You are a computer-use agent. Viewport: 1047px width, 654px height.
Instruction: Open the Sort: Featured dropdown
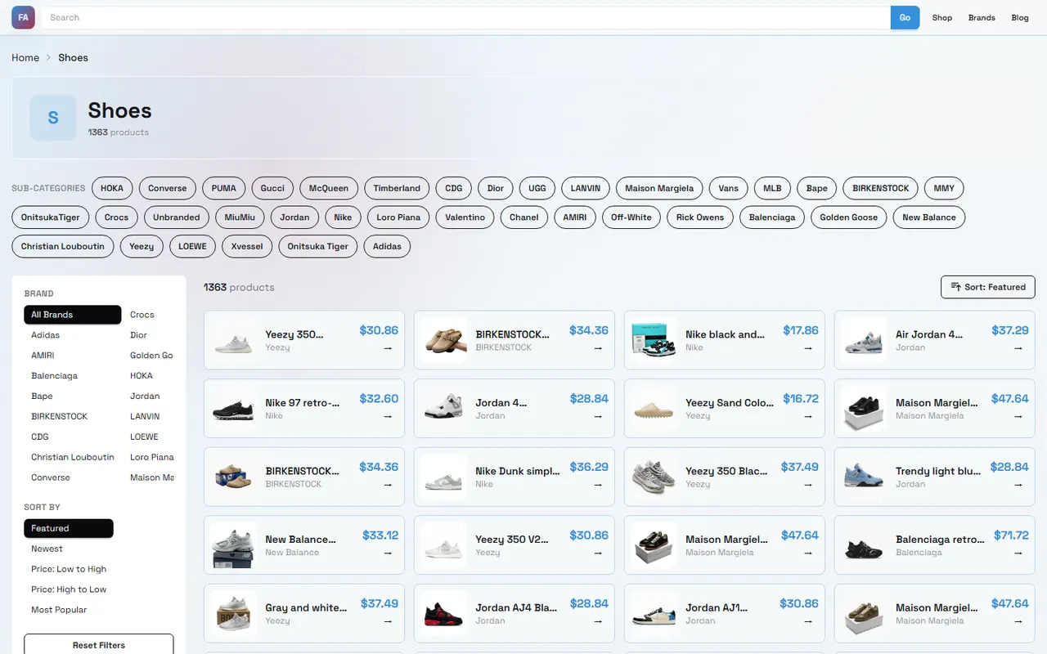tap(988, 287)
